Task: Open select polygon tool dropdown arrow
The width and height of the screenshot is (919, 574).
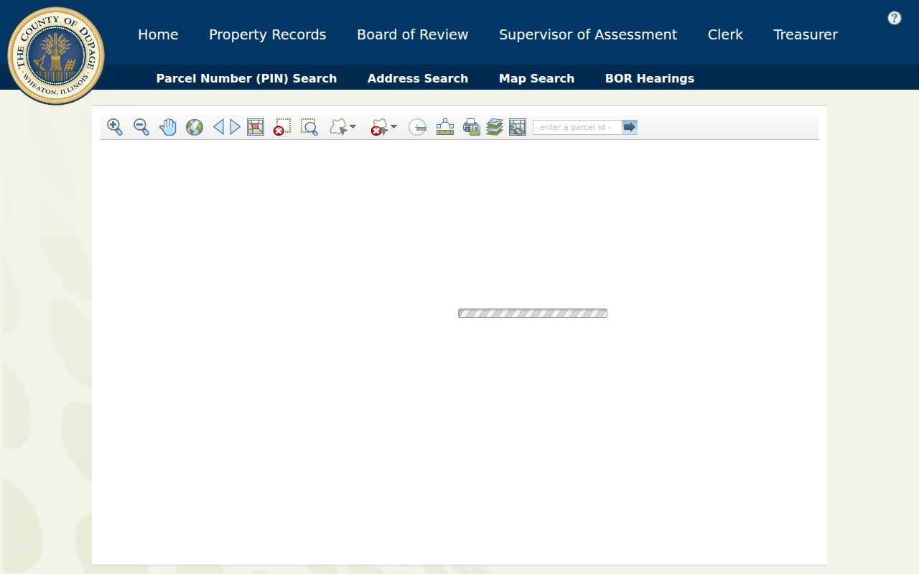Action: (x=353, y=127)
